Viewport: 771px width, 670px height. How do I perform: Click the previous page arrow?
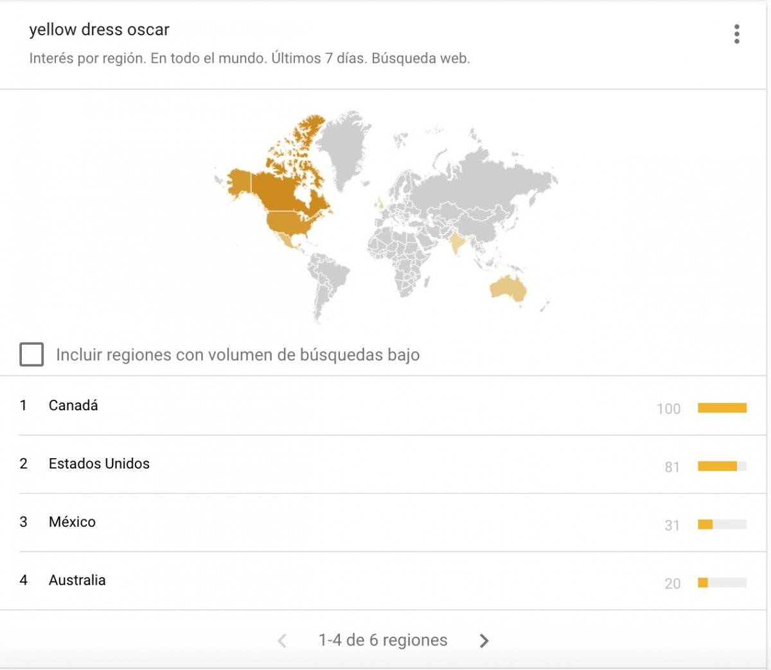point(282,640)
